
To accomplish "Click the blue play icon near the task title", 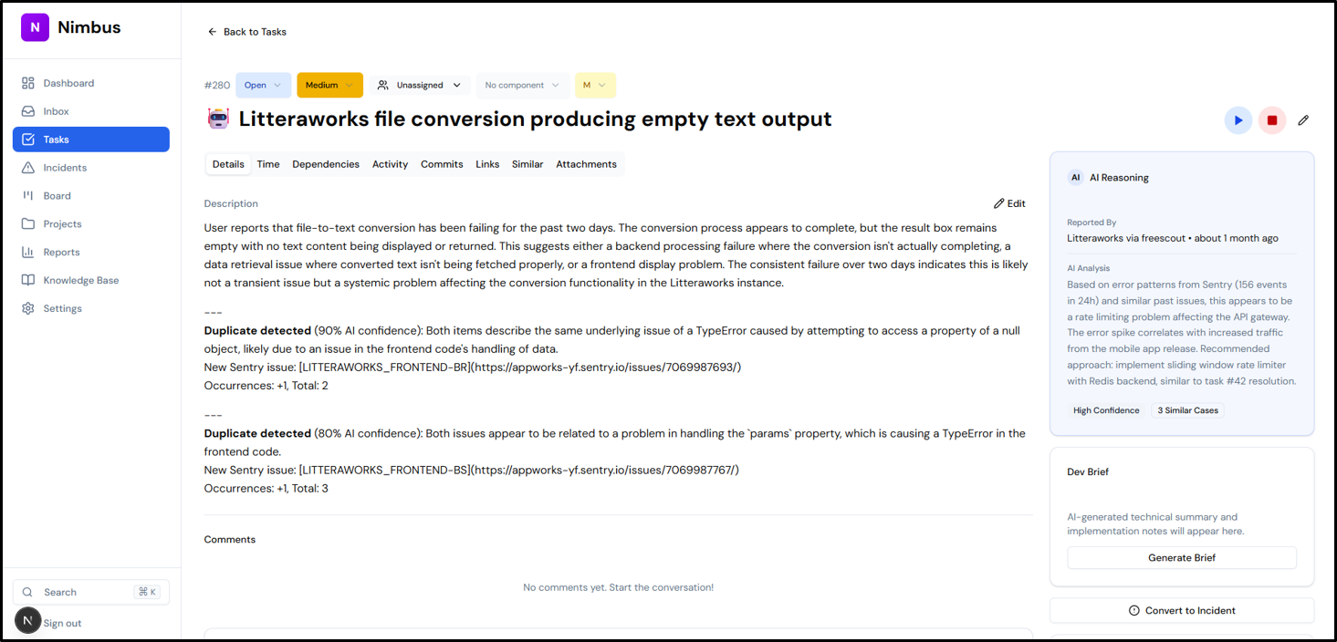I will point(1238,119).
